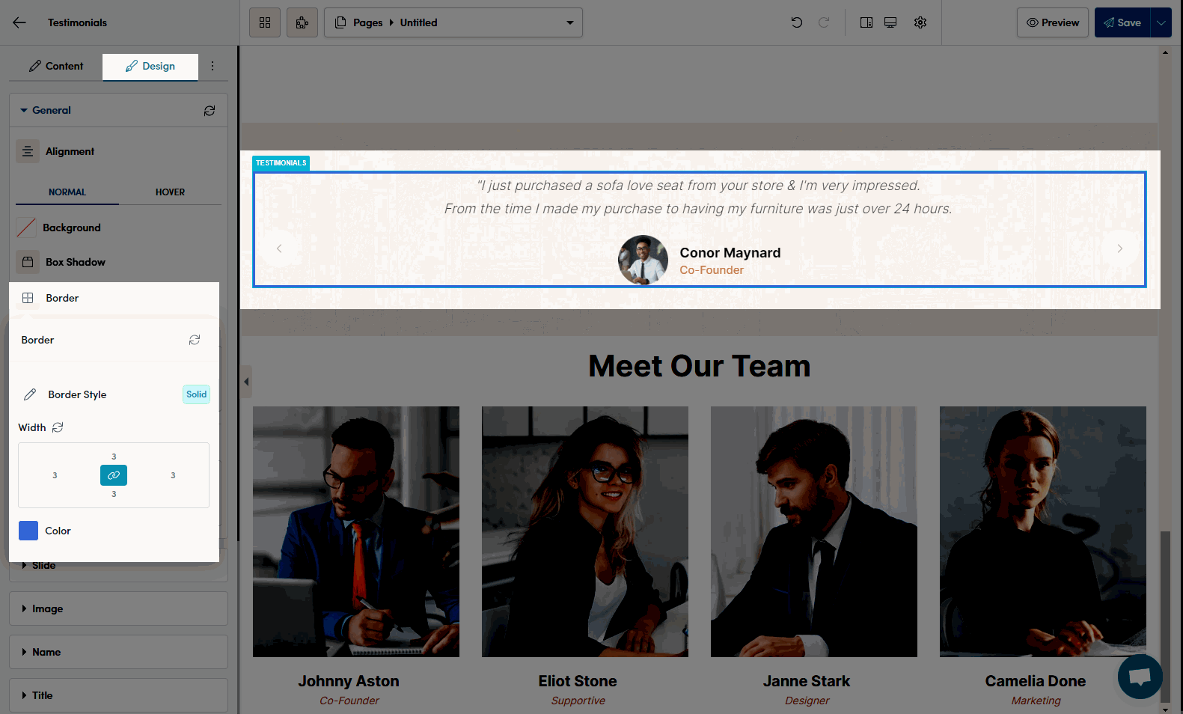Click the Save button
Viewport: 1183px width, 714px height.
coord(1122,22)
